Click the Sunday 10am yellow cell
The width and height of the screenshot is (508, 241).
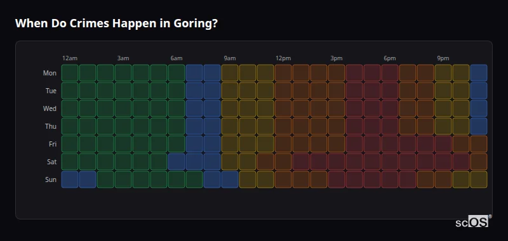pyautogui.click(x=248, y=179)
